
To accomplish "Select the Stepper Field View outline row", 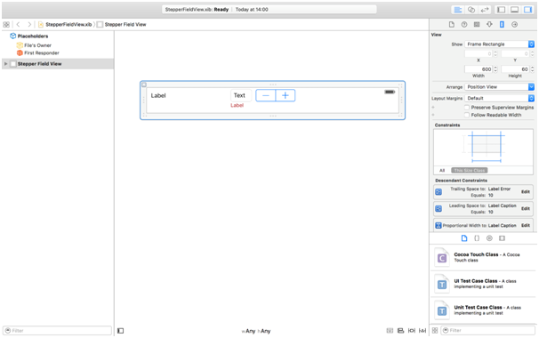I will click(x=58, y=64).
